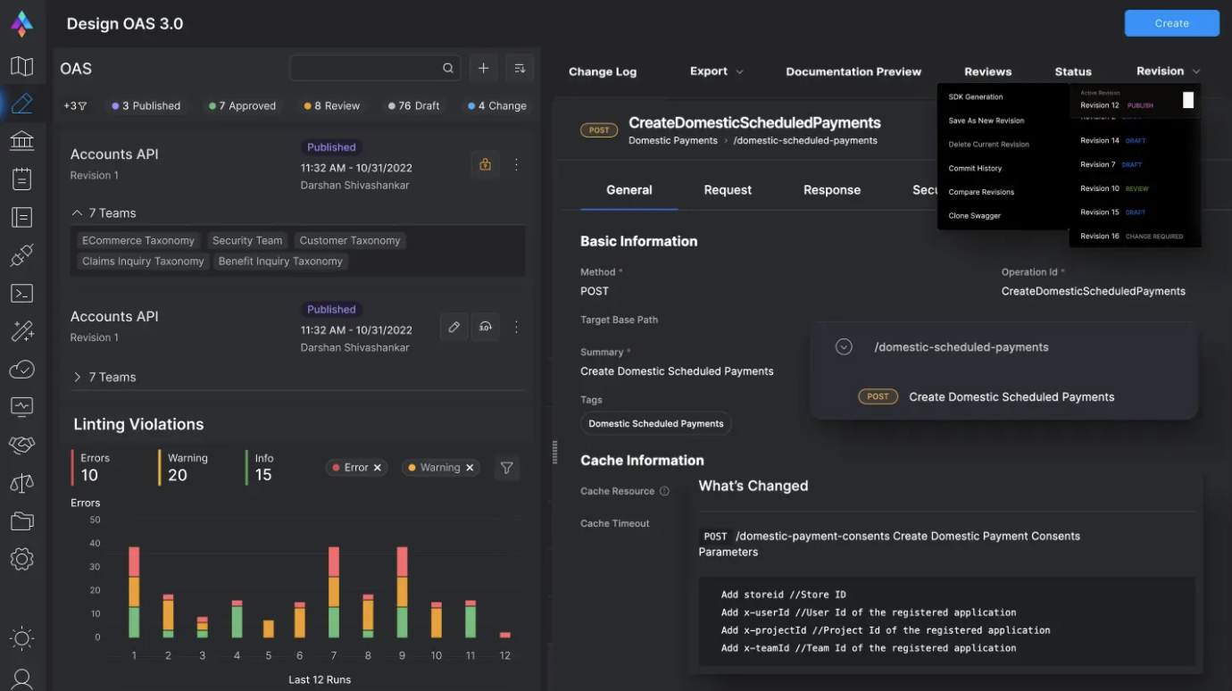
Task: Open Documentation Preview
Action: click(x=853, y=71)
